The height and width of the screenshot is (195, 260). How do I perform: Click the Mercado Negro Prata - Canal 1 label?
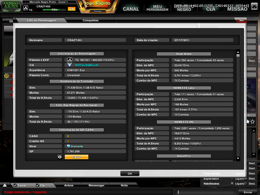[48, 2]
